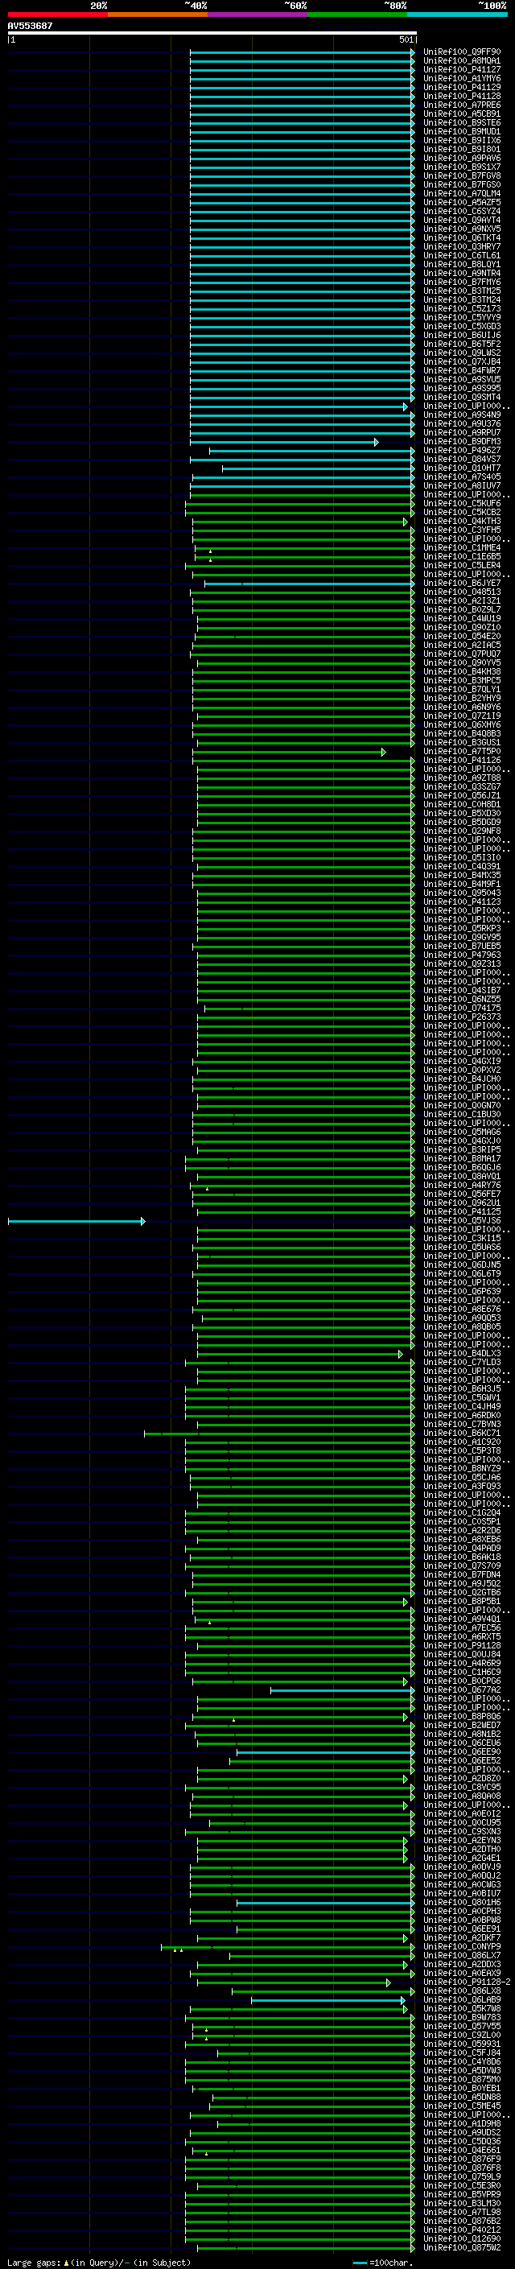Click the purple ~60% identity color band
The image size is (515, 2269).
coord(258,14)
